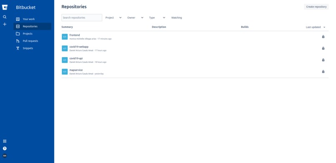Open Projects from the sidebar
This screenshot has height=163, width=336.
coord(28,34)
